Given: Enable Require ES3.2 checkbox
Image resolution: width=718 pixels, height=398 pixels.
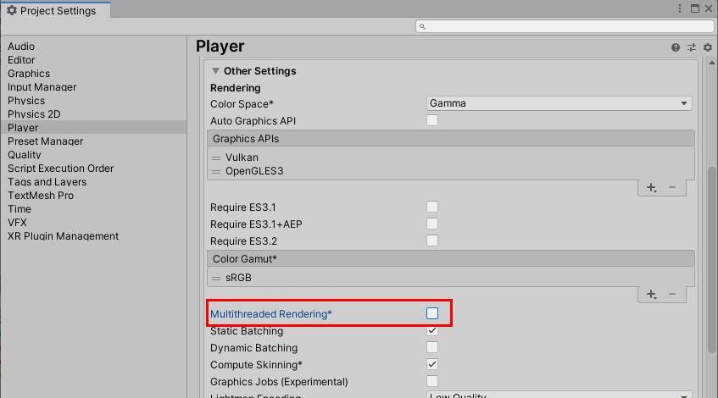Looking at the screenshot, I should pos(432,240).
